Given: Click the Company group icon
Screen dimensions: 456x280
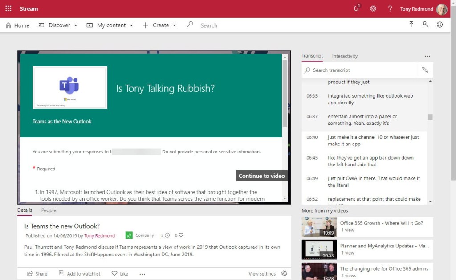Looking at the screenshot, I should click(x=129, y=235).
